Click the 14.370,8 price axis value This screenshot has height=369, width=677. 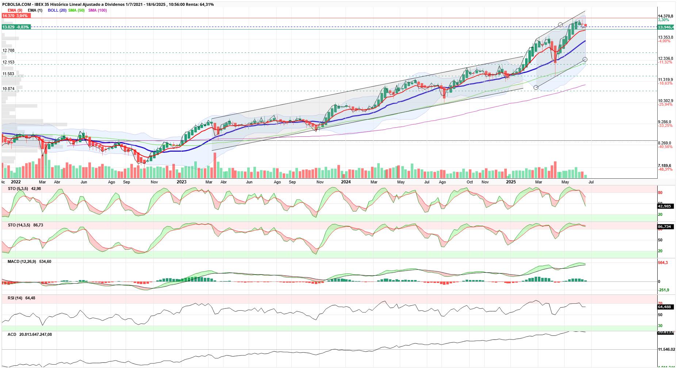[x=665, y=16]
